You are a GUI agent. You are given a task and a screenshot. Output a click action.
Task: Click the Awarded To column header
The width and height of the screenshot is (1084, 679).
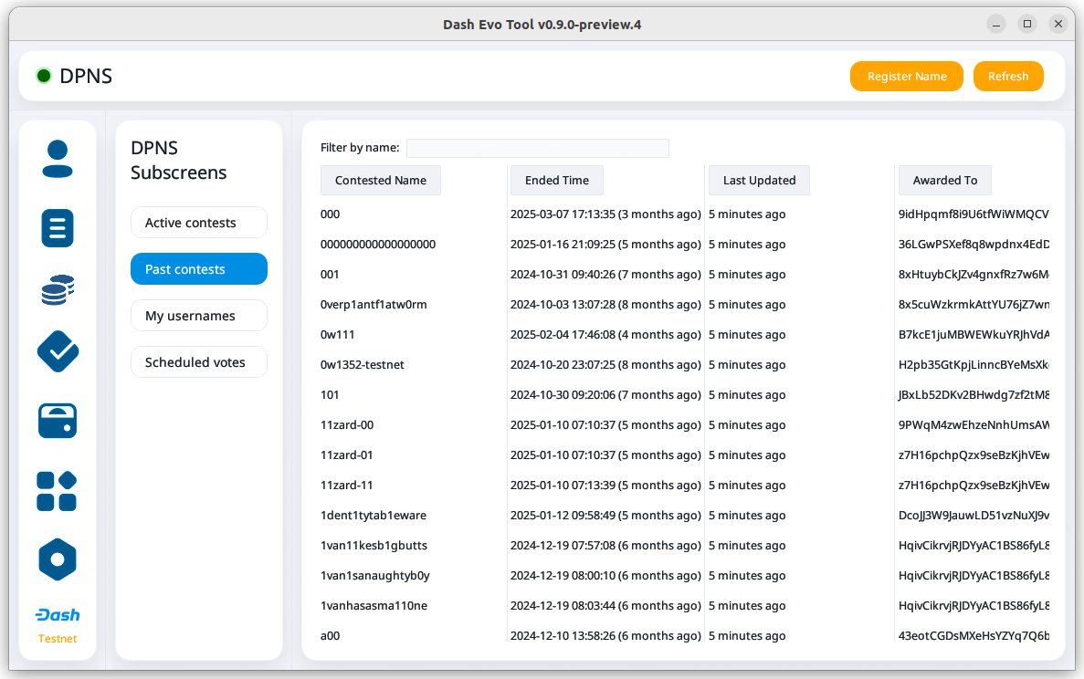point(945,181)
